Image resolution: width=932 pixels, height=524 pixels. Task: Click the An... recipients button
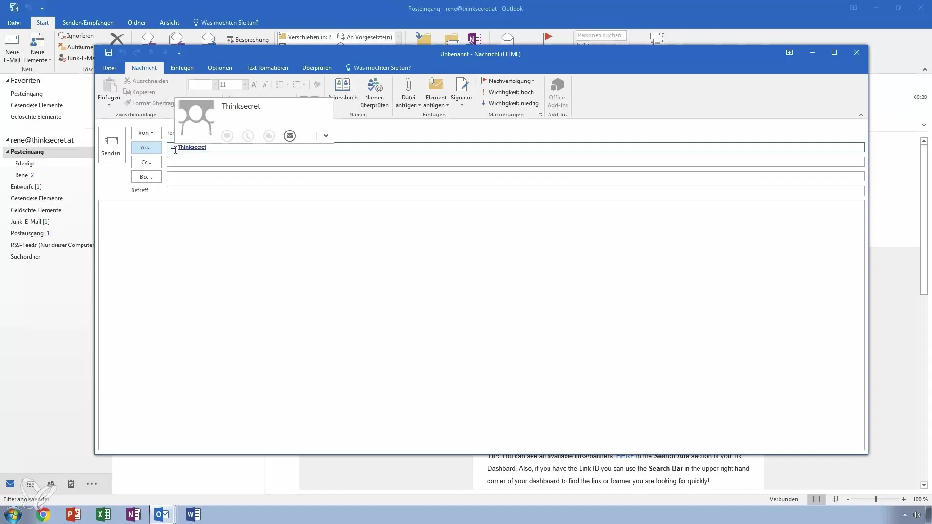146,147
